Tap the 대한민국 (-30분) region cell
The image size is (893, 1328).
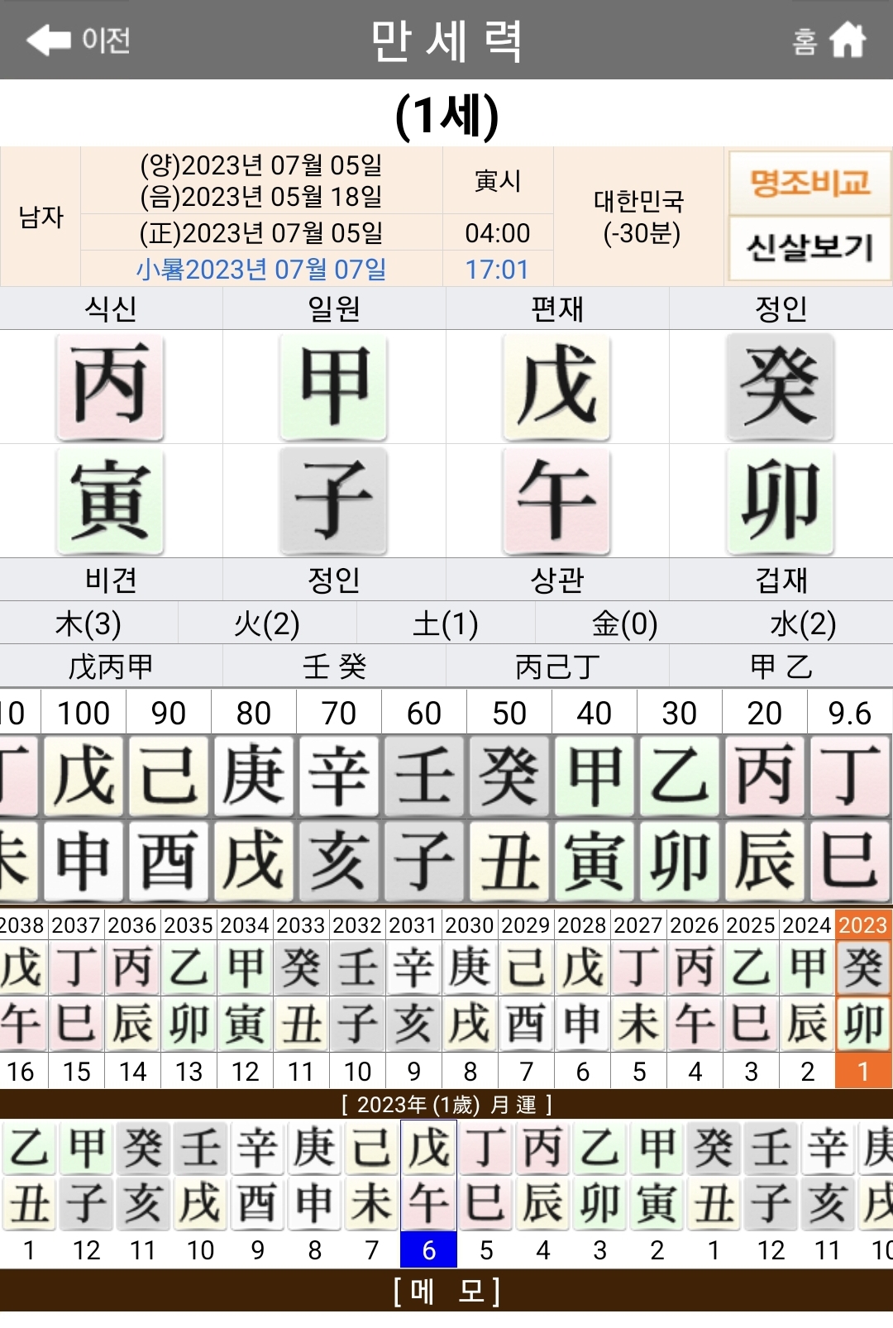[639, 217]
